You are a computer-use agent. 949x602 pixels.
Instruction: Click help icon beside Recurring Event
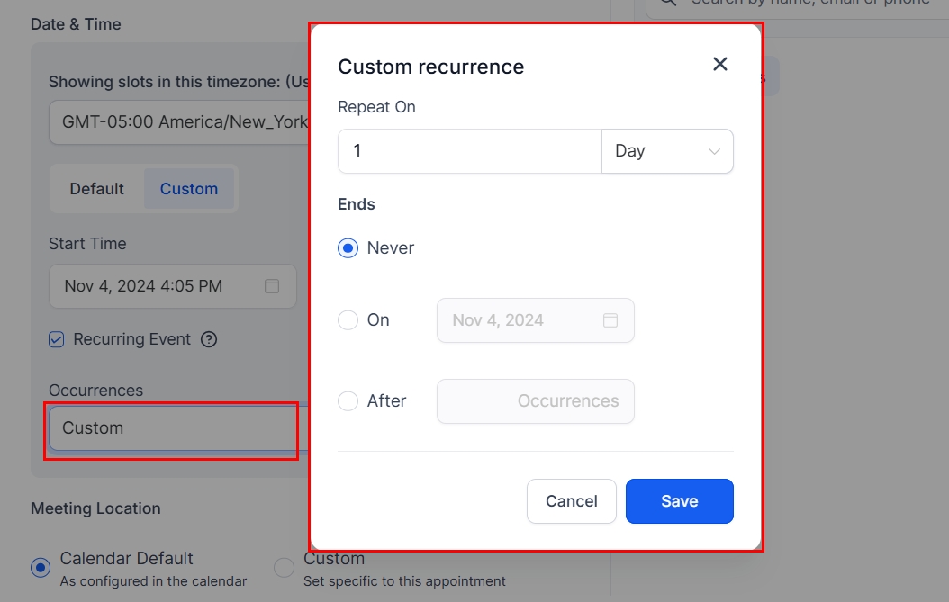click(209, 339)
